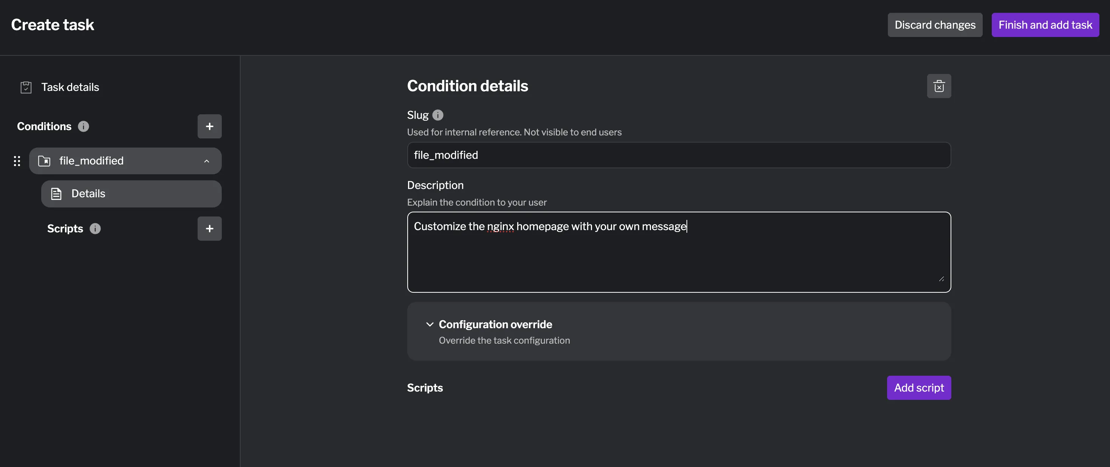Screen dimensions: 1110x467
Task: Select the Details sidebar item
Action: (x=131, y=194)
